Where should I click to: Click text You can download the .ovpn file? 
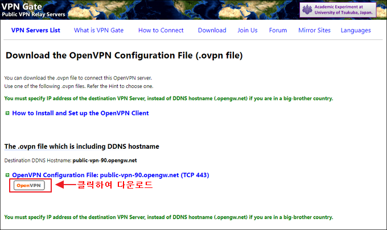click(x=78, y=78)
